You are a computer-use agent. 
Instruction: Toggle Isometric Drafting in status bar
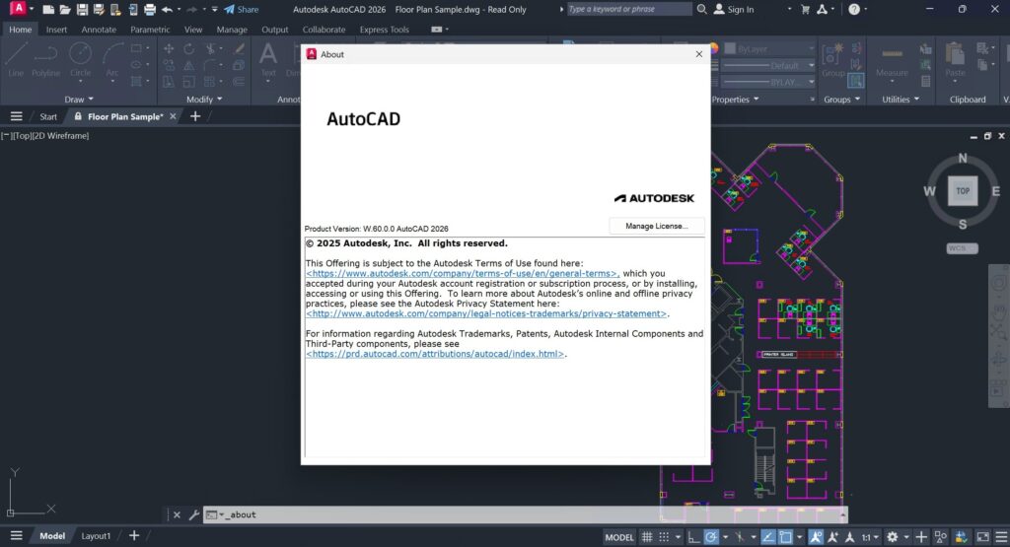tap(740, 537)
